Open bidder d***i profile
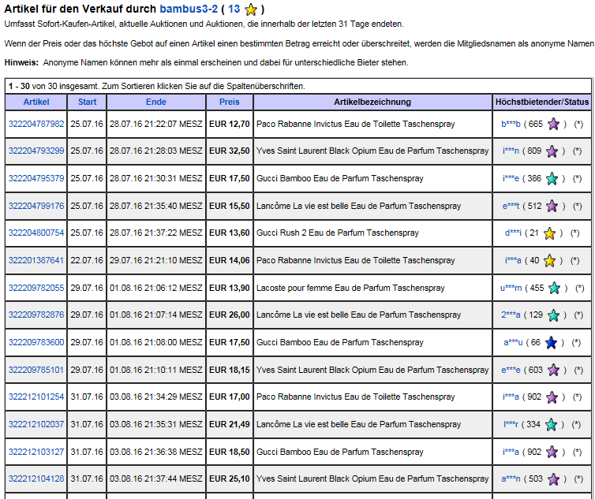 pos(513,233)
